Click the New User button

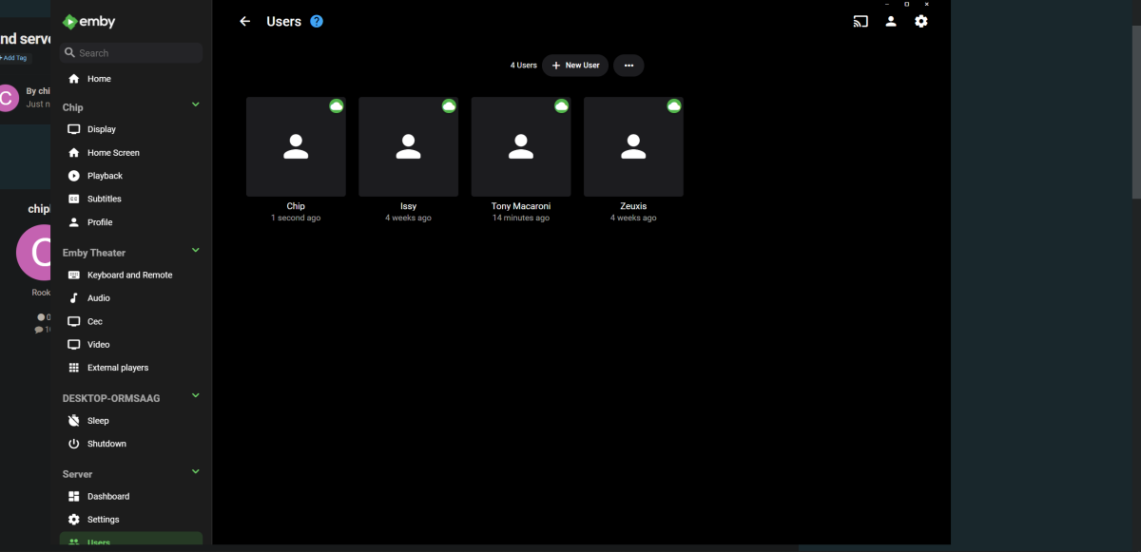[575, 65]
